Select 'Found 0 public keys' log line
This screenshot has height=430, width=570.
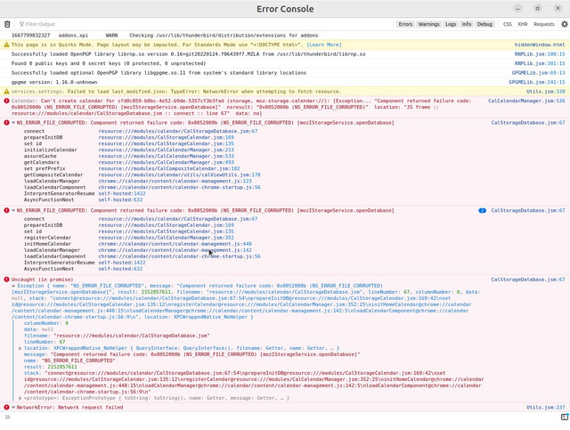[x=109, y=63]
